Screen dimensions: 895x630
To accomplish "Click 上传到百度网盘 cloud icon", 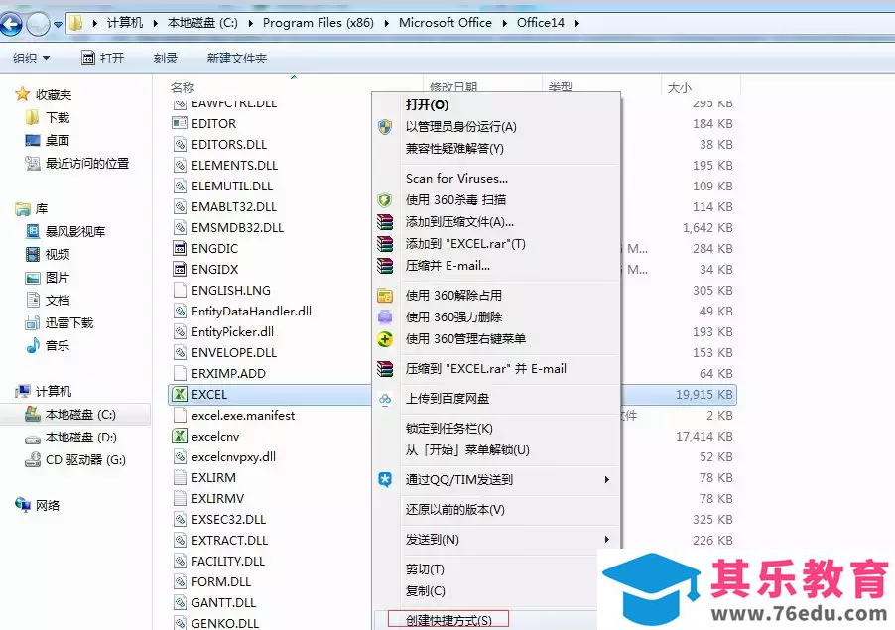I will pos(385,399).
